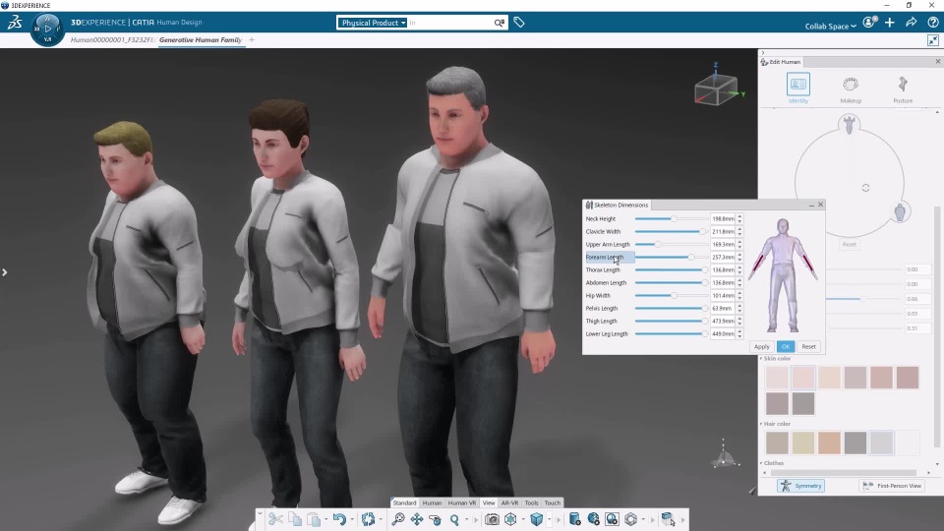The image size is (944, 531).
Task: Toggle the Symmetry button in Edit Human panel
Action: pyautogui.click(x=800, y=486)
